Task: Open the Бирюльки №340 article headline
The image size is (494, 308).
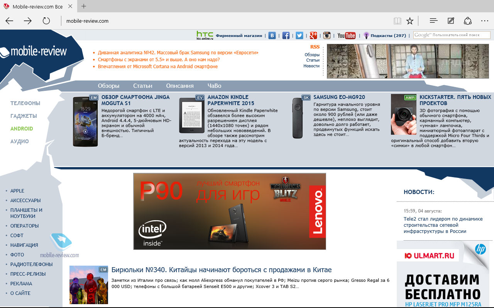Action: 222,270
